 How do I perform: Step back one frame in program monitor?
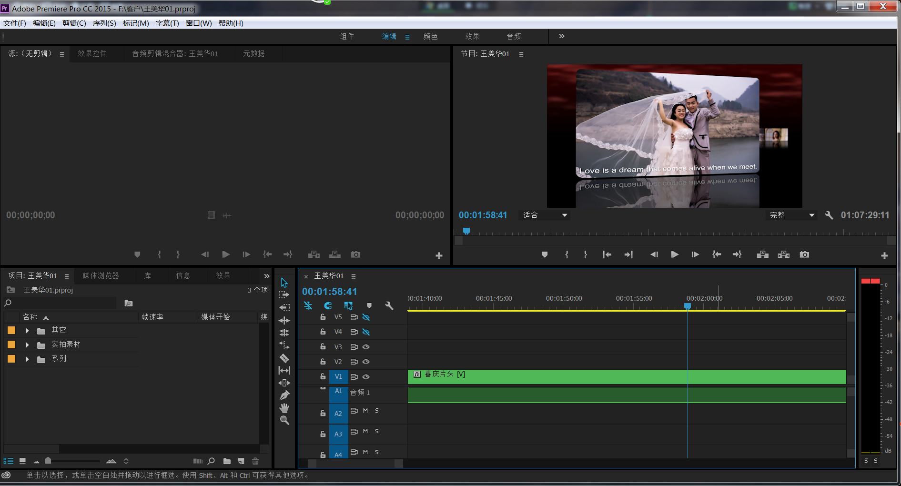[654, 254]
